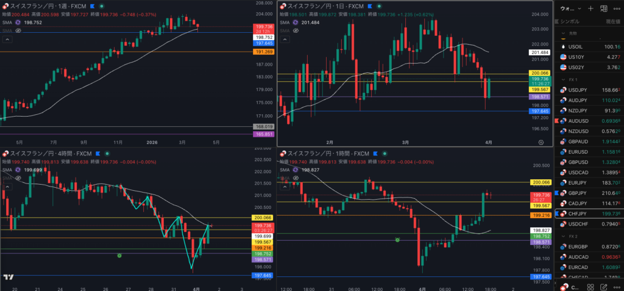Screen dimensions: 624x291
Task: Add a symbol with the watchlist plus icon
Action: click(x=590, y=9)
